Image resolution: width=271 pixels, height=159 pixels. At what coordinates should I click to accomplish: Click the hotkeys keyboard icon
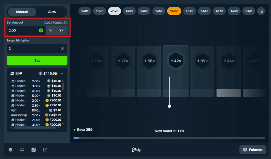coord(22,150)
